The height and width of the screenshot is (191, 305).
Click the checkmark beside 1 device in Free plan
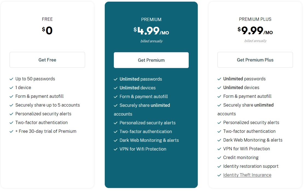coord(11,87)
